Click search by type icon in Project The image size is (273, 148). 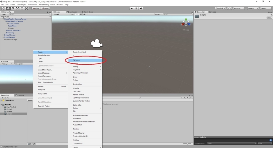point(185,98)
